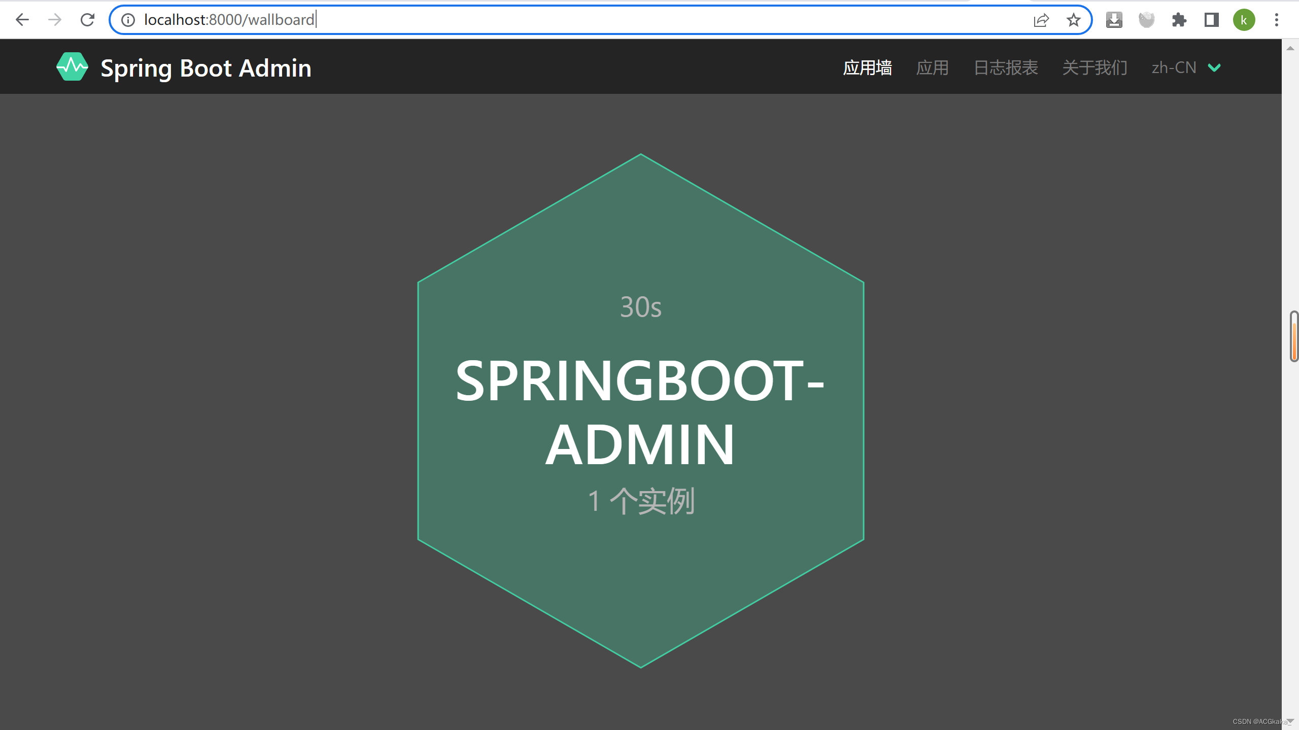Share this page icon
1299x730 pixels.
(x=1041, y=20)
